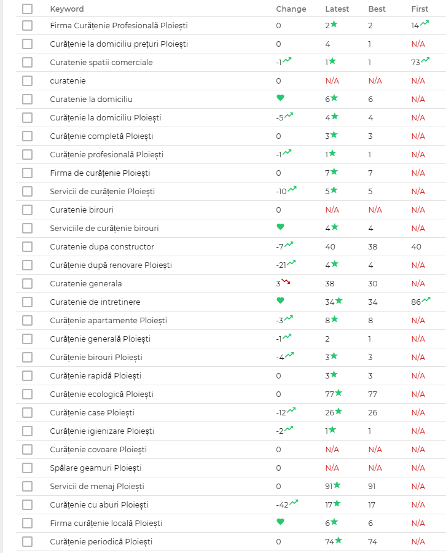
Task: Select checkbox for Curățenie covoare Ploiești
Action: (27, 449)
